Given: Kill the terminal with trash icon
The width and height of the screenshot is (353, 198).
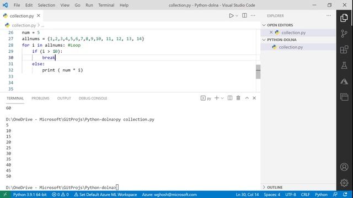Looking at the screenshot, I should (x=238, y=98).
